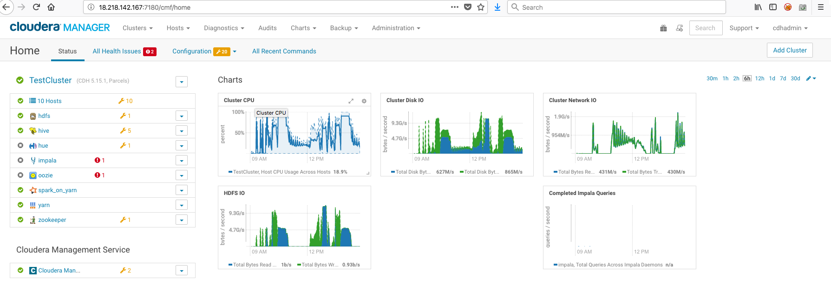
Task: Click the Add Cluster button
Action: [x=789, y=50]
